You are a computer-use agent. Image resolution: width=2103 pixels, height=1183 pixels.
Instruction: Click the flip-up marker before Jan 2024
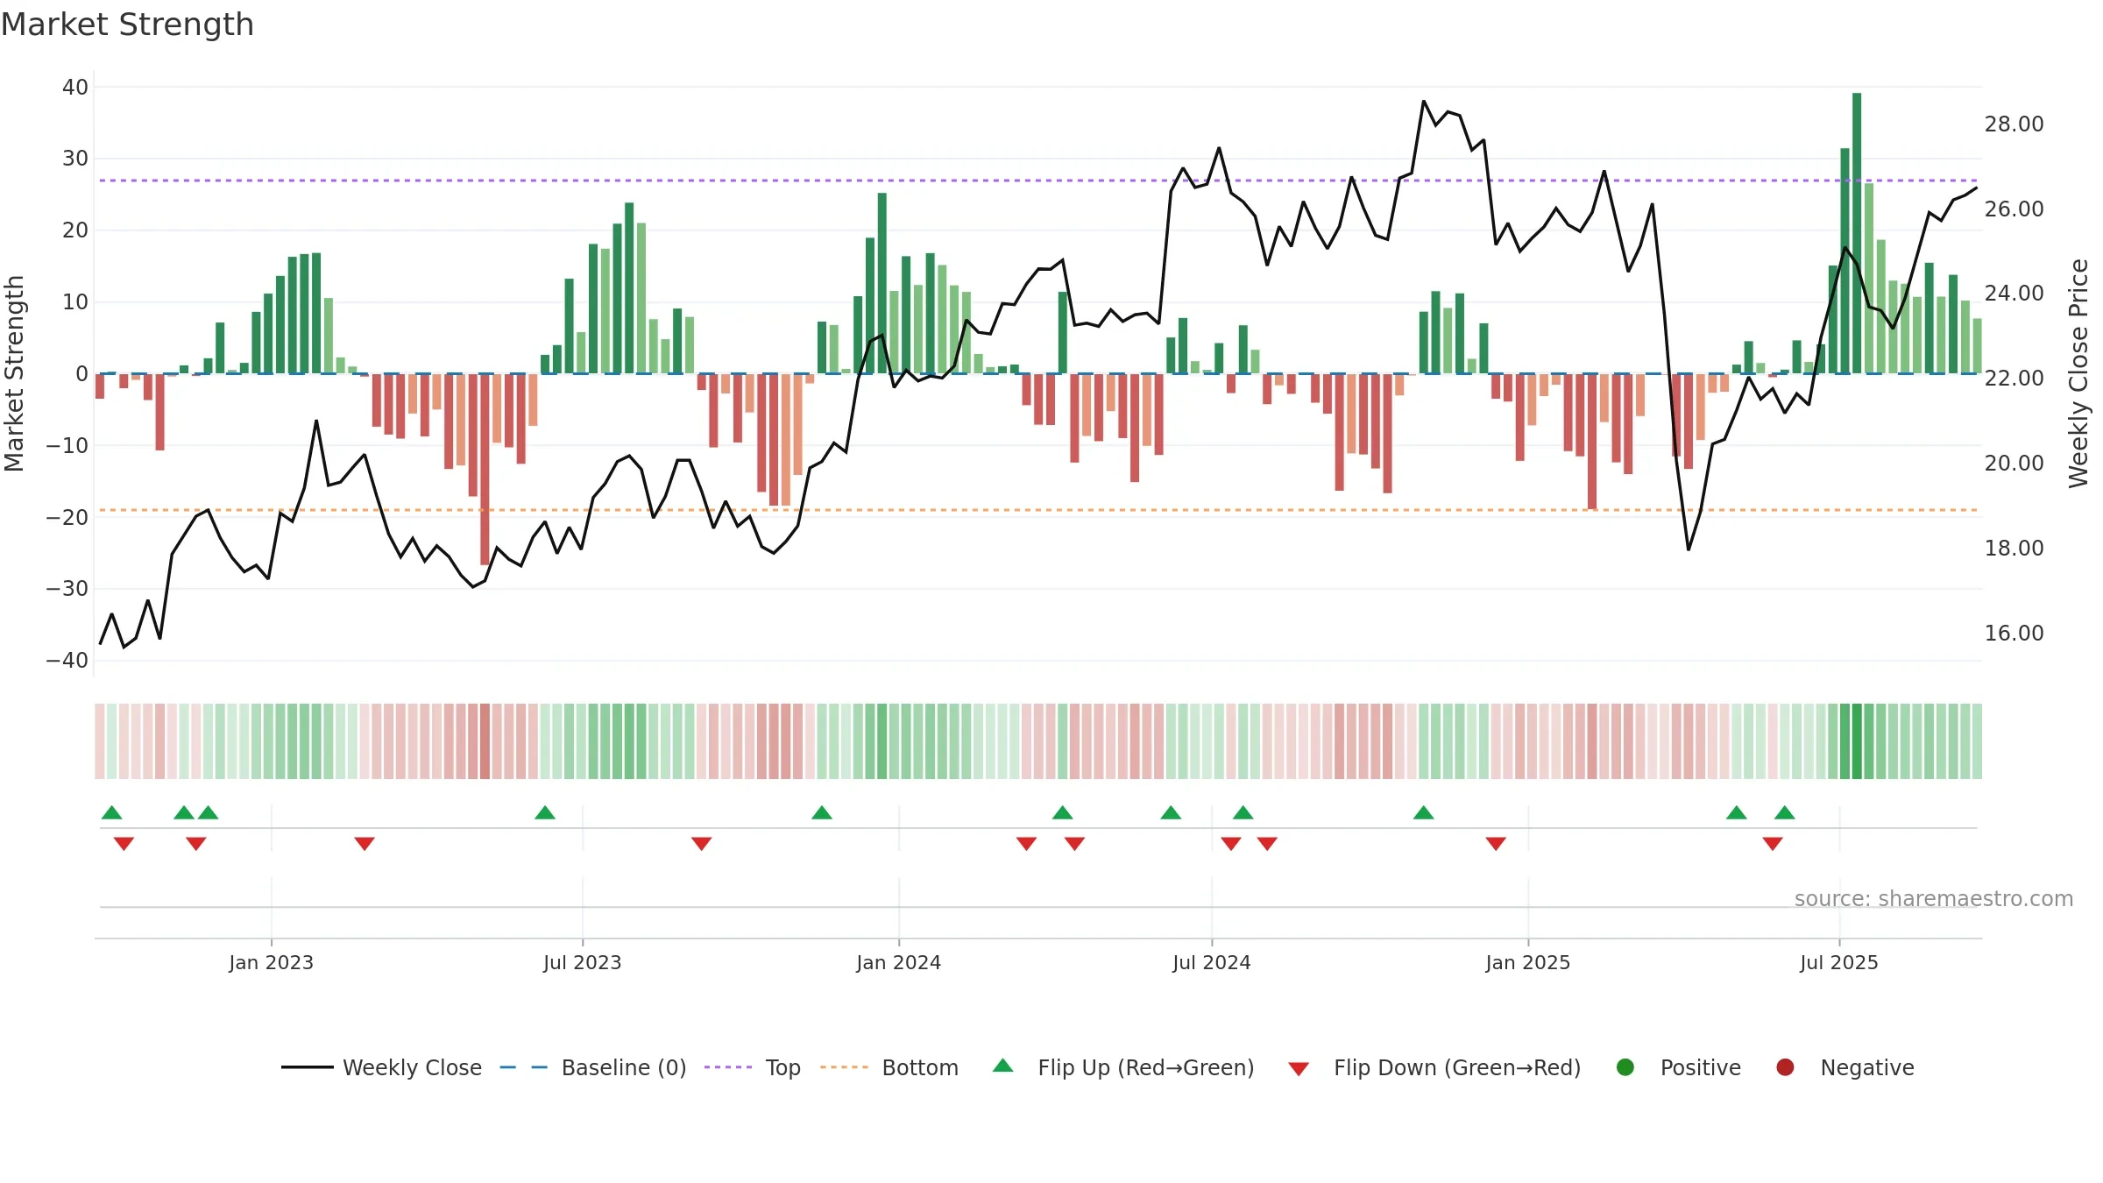coord(822,812)
